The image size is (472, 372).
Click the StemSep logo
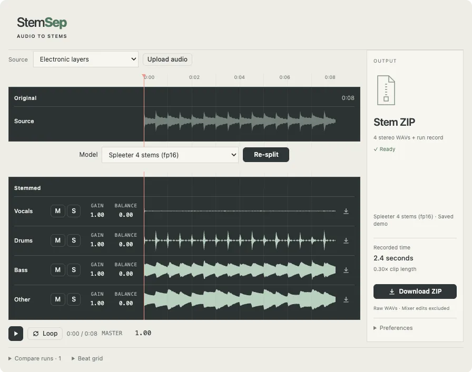pos(42,23)
